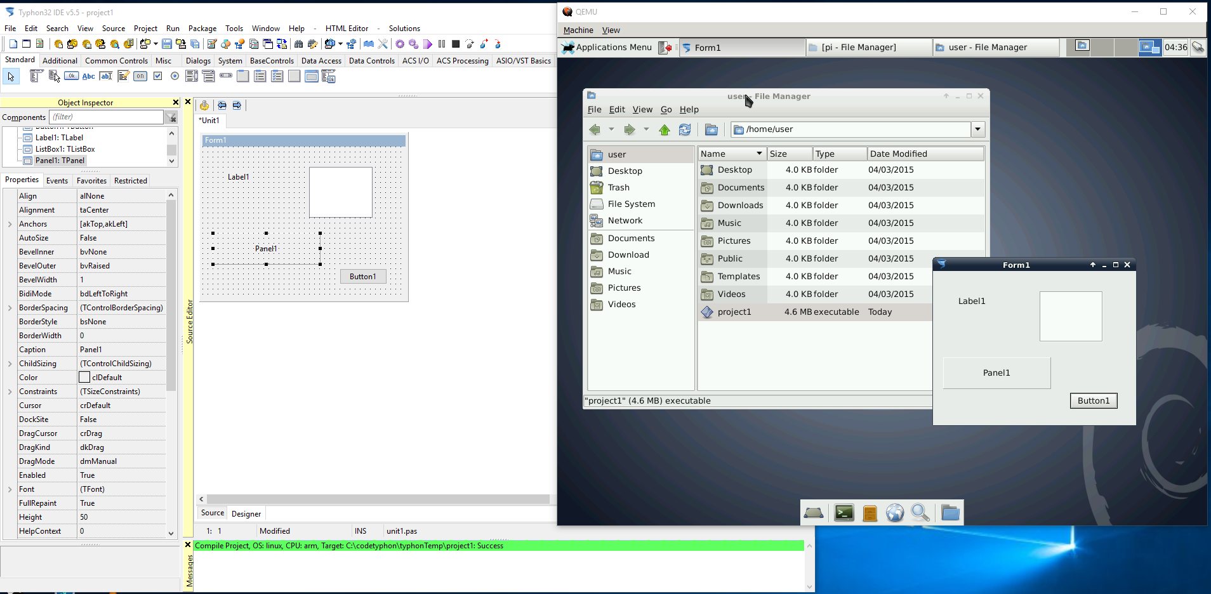
Task: Open Applications Menu in XFCE panel
Action: 607,47
